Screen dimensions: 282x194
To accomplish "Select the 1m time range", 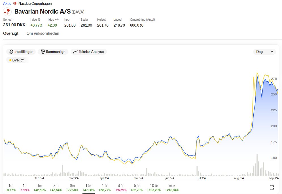I will [x=40, y=188].
